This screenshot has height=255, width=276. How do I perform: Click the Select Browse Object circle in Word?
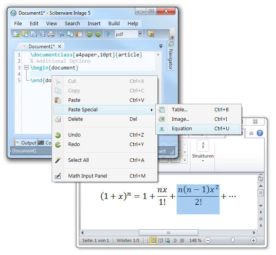261,219
